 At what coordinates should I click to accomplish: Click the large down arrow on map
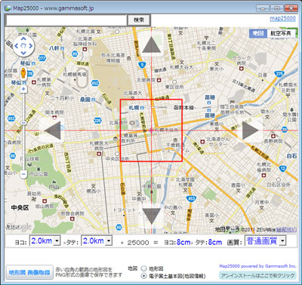click(x=151, y=216)
